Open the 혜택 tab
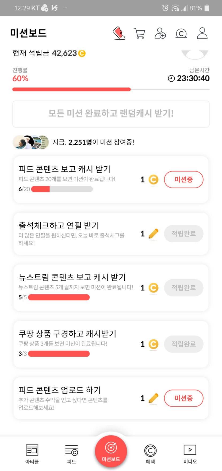The width and height of the screenshot is (222, 471). coord(150,454)
